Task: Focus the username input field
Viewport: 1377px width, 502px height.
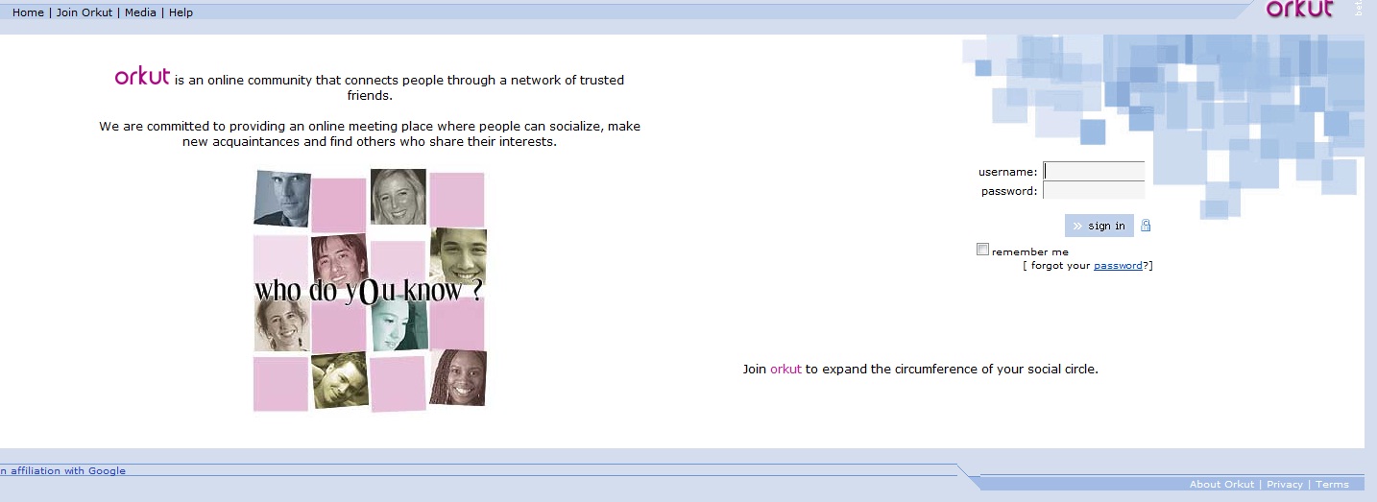Action: tap(1094, 171)
